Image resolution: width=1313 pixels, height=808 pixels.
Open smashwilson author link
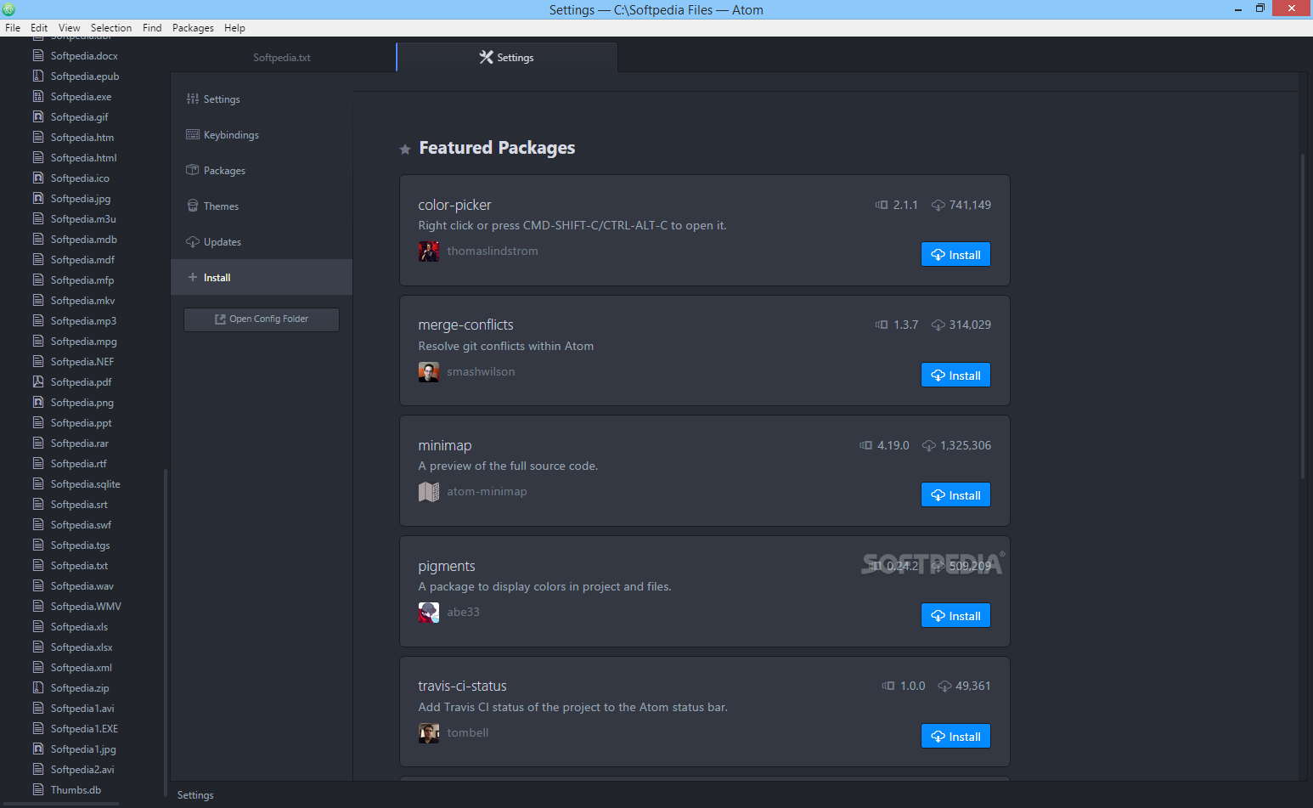click(x=481, y=372)
